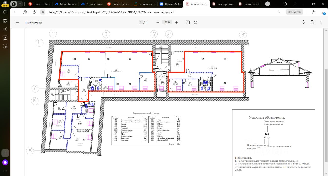Switch to the second планировка tab
The image size is (328, 176).
click(x=223, y=4)
